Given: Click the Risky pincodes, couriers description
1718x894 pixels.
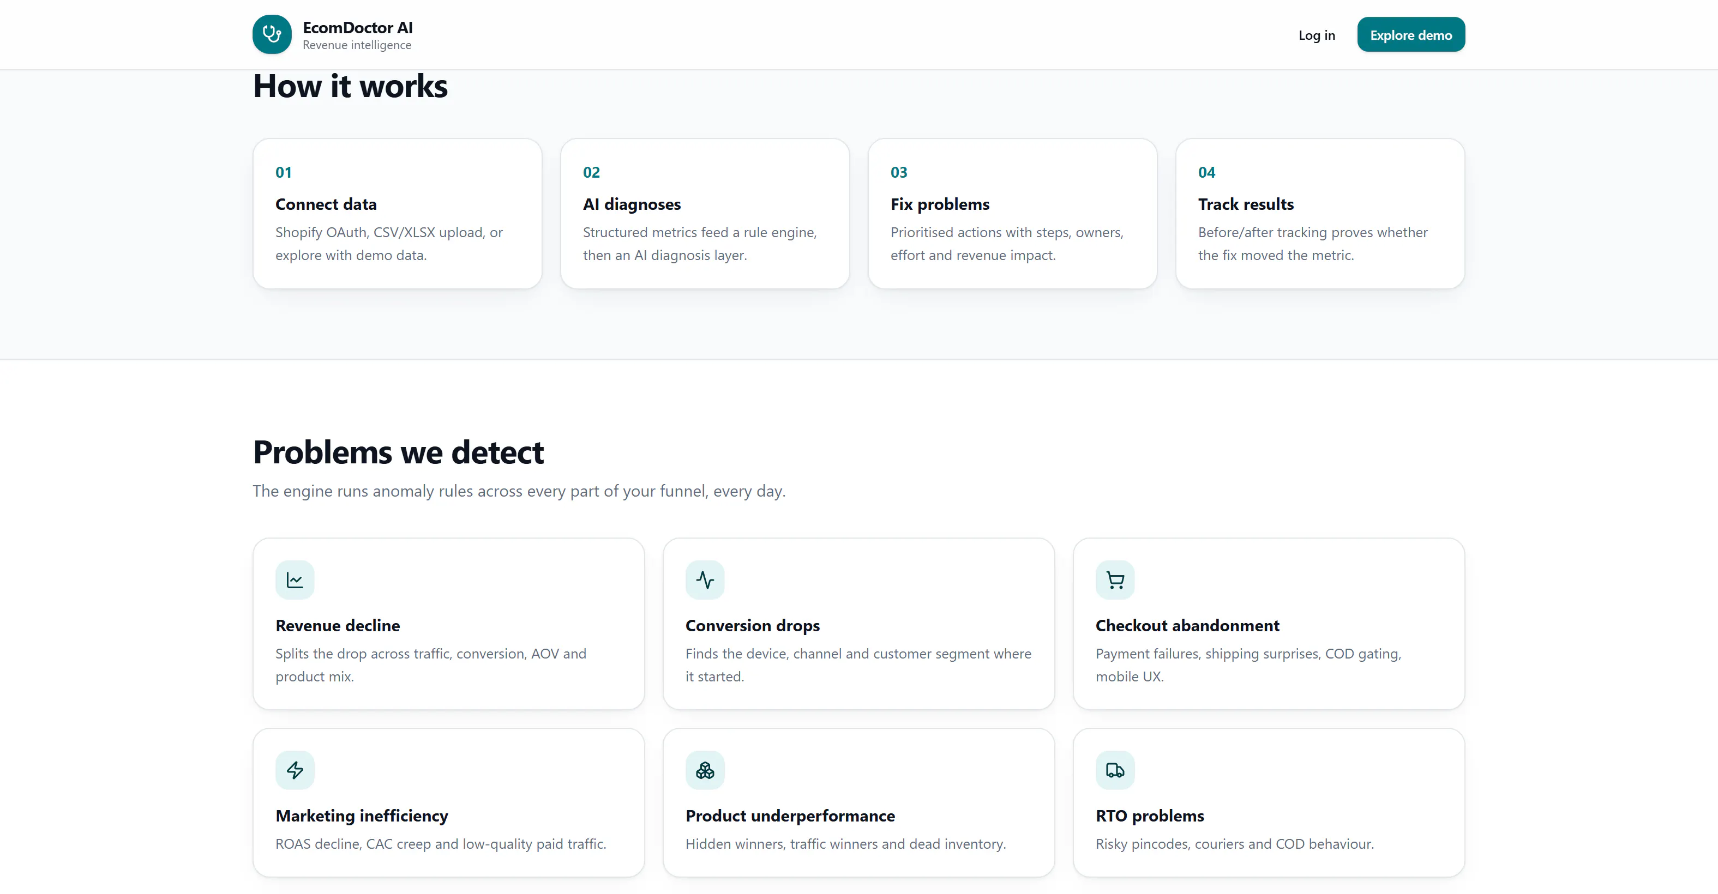Looking at the screenshot, I should pyautogui.click(x=1234, y=844).
